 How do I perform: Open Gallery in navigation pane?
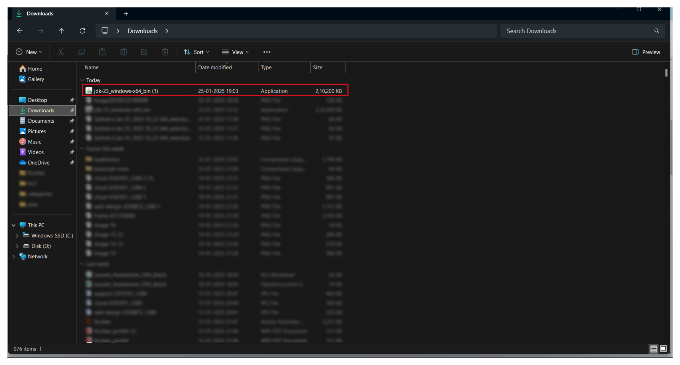coord(32,79)
